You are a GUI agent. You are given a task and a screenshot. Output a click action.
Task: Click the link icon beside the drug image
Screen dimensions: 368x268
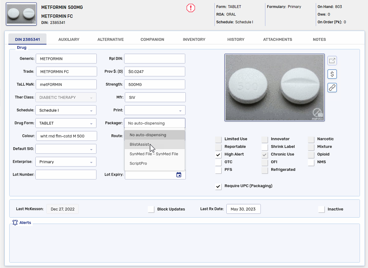tap(332, 88)
